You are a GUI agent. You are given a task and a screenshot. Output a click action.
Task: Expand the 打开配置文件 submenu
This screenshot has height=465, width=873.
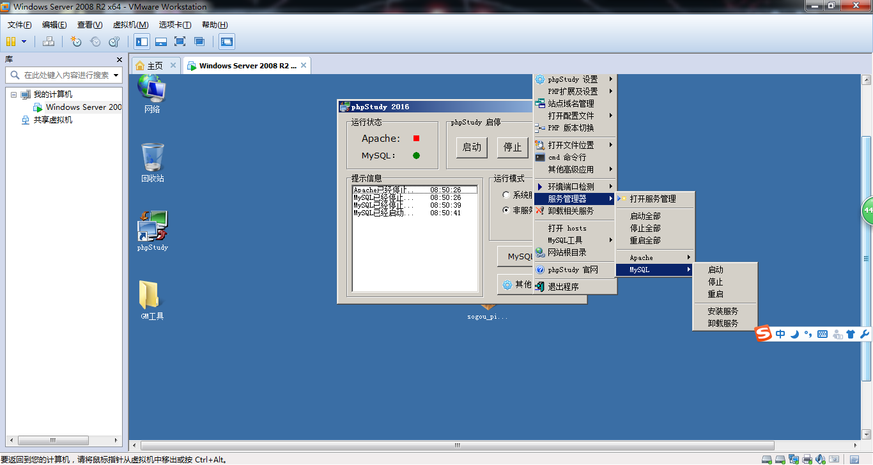[x=575, y=116]
